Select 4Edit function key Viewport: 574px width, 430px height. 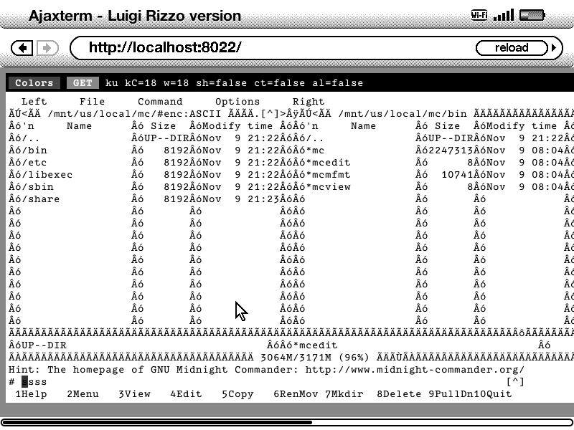point(186,394)
